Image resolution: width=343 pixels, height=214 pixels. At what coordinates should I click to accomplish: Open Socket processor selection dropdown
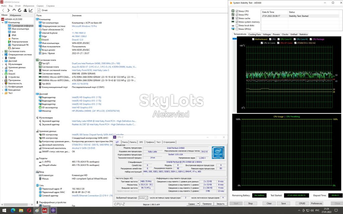(x=143, y=198)
